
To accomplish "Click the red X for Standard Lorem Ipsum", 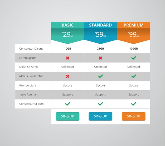I will pos(100,58).
